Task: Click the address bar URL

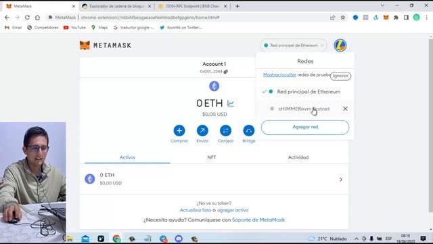Action: pos(150,18)
